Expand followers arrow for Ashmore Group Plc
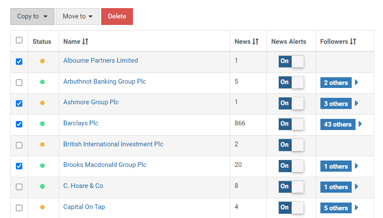 point(356,103)
